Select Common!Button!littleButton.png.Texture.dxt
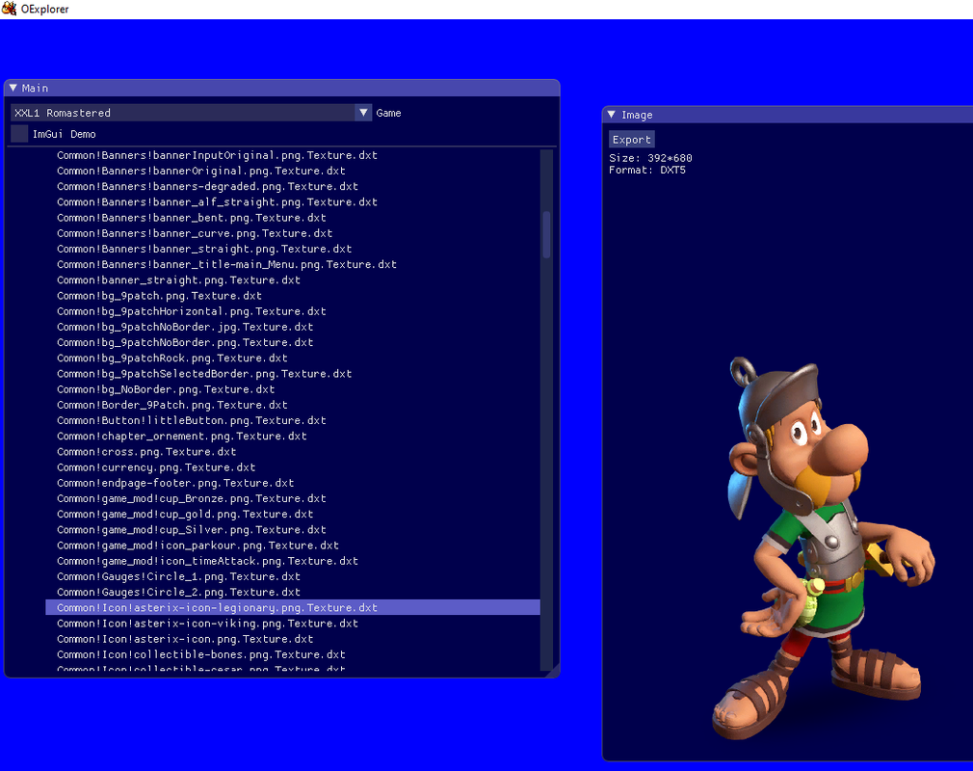The height and width of the screenshot is (771, 973). pos(292,420)
